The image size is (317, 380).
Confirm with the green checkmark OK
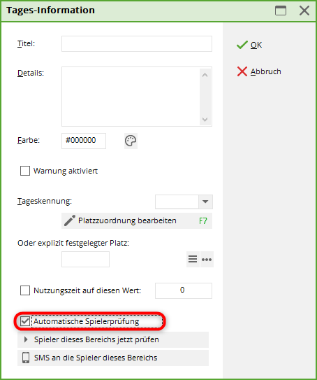coord(249,45)
